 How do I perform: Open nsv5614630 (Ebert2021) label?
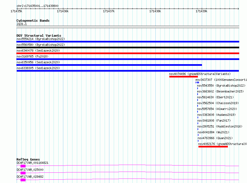click(x=215, y=97)
